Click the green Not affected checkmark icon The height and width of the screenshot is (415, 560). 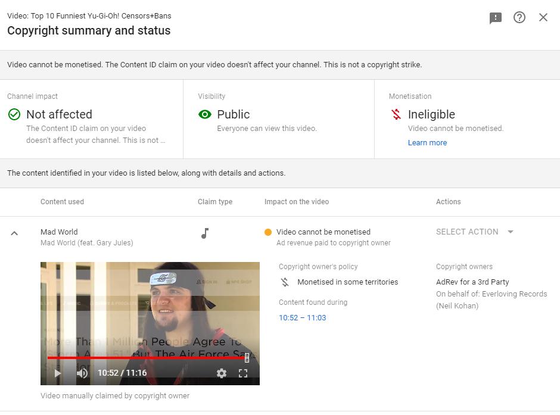tap(14, 114)
